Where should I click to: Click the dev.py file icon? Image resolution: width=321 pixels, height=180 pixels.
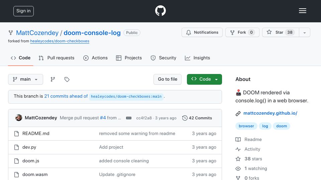(17, 147)
